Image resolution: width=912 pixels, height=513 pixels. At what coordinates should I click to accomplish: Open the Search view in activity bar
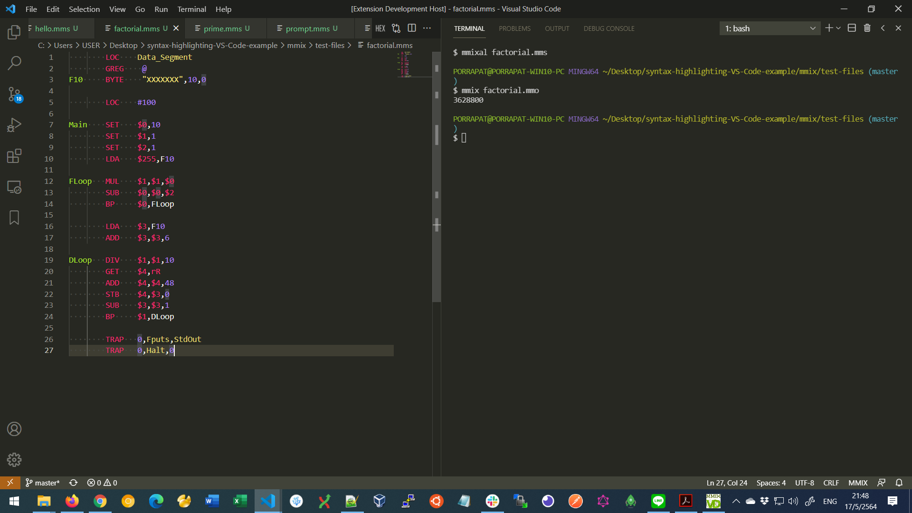(14, 63)
